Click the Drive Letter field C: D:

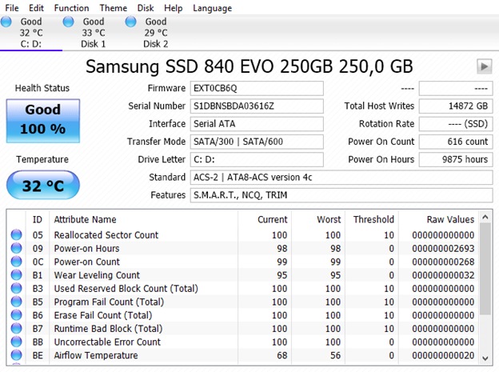click(x=257, y=159)
